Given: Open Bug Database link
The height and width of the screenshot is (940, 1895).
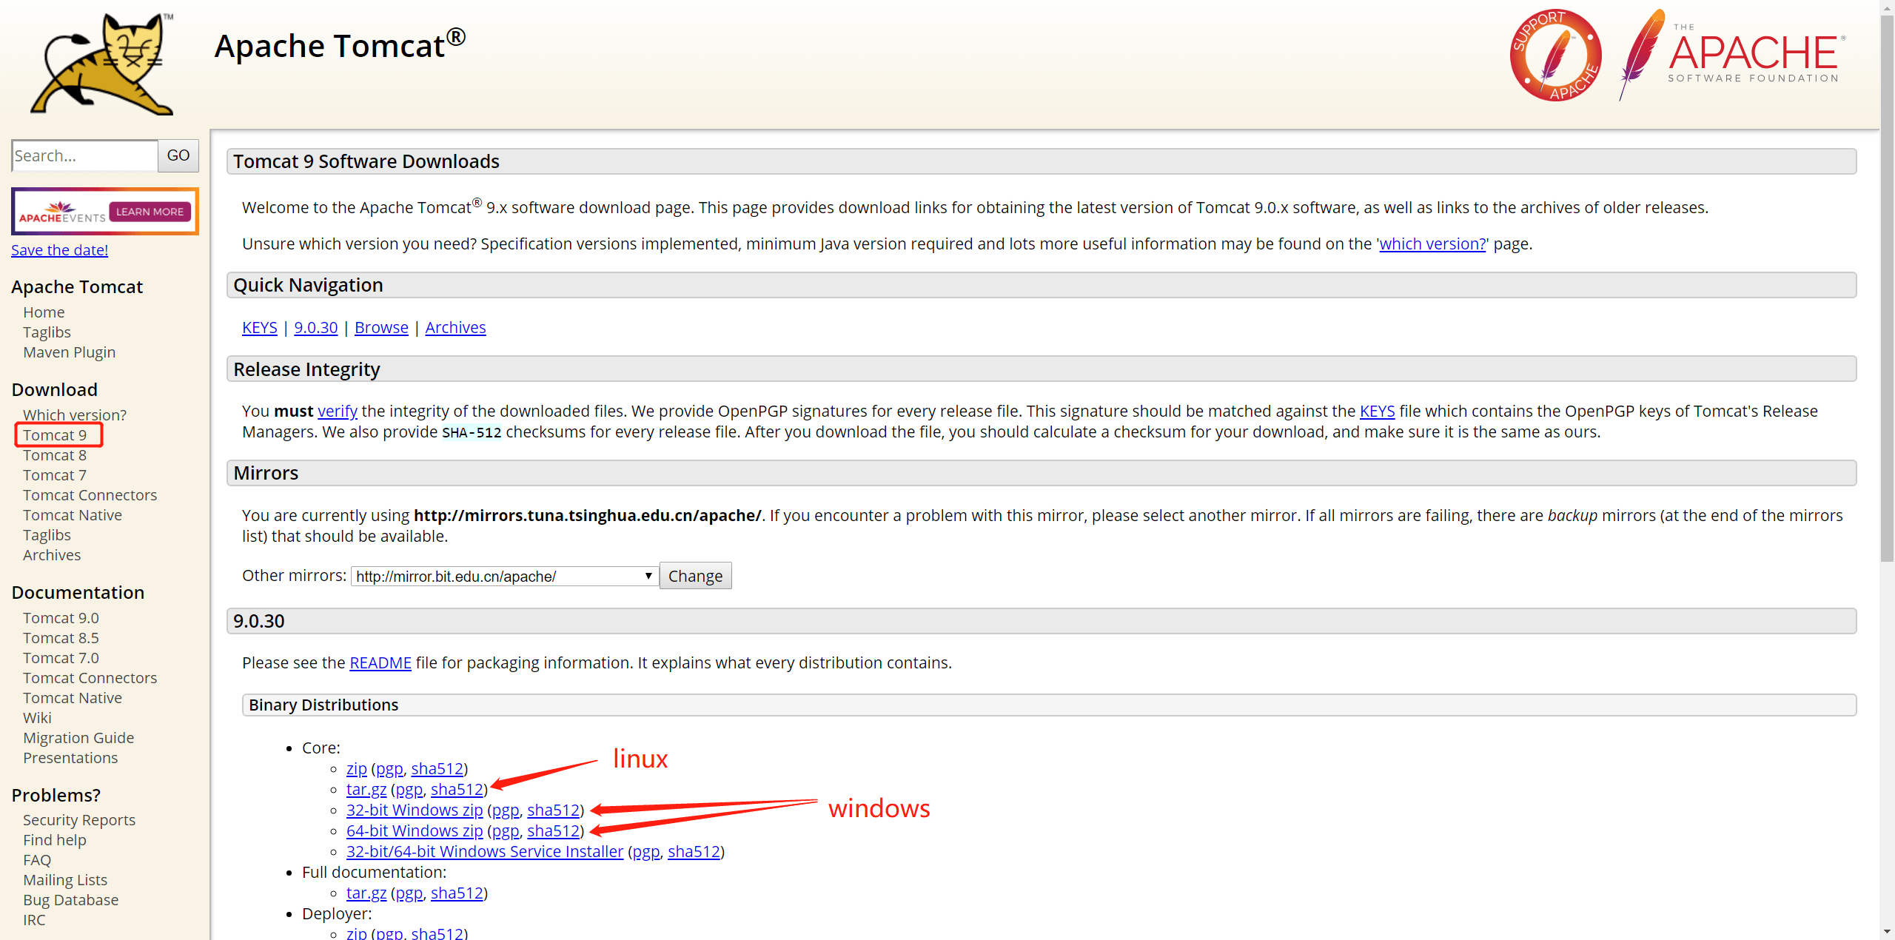Looking at the screenshot, I should click(x=70, y=900).
